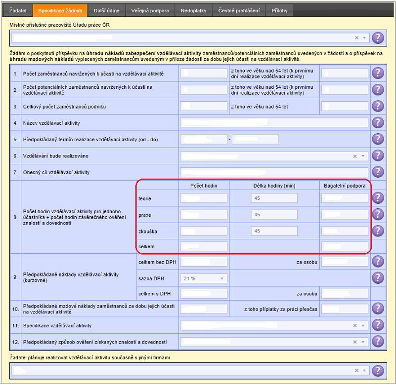Screen dimensions: 396x385
Task: Switch to the Čestné prohlášení tab
Action: point(239,10)
